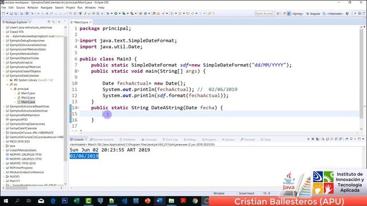Open the Search menu
The height and width of the screenshot is (206, 367).
(x=59, y=7)
